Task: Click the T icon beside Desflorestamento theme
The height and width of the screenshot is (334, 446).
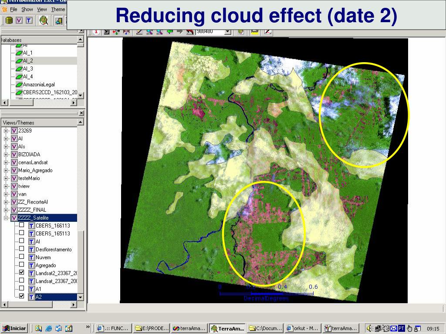Action: click(x=31, y=250)
